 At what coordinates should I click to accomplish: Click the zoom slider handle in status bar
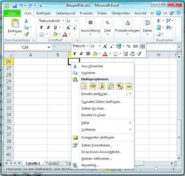coord(156,169)
